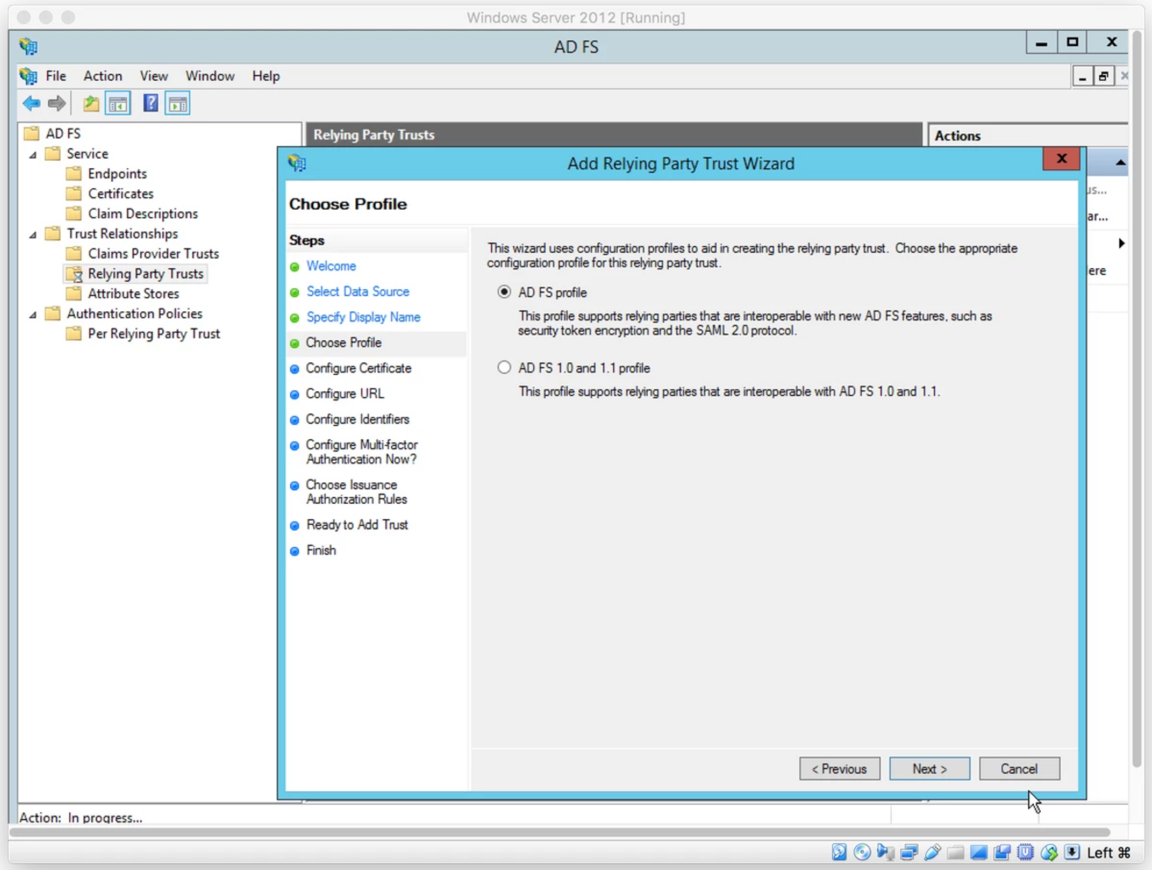
Task: Click the VirtualBox optical disk status icon
Action: 862,852
